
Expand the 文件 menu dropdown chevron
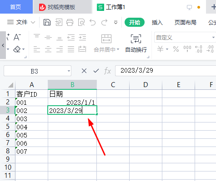[x=33, y=23]
